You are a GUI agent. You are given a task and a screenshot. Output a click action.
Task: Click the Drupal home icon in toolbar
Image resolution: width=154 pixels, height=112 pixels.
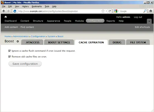(6, 17)
